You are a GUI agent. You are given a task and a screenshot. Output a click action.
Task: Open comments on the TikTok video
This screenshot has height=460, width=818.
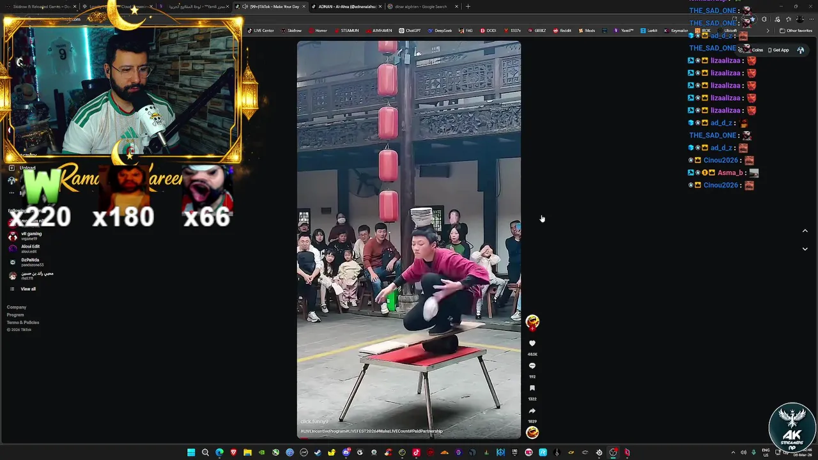coord(532,366)
